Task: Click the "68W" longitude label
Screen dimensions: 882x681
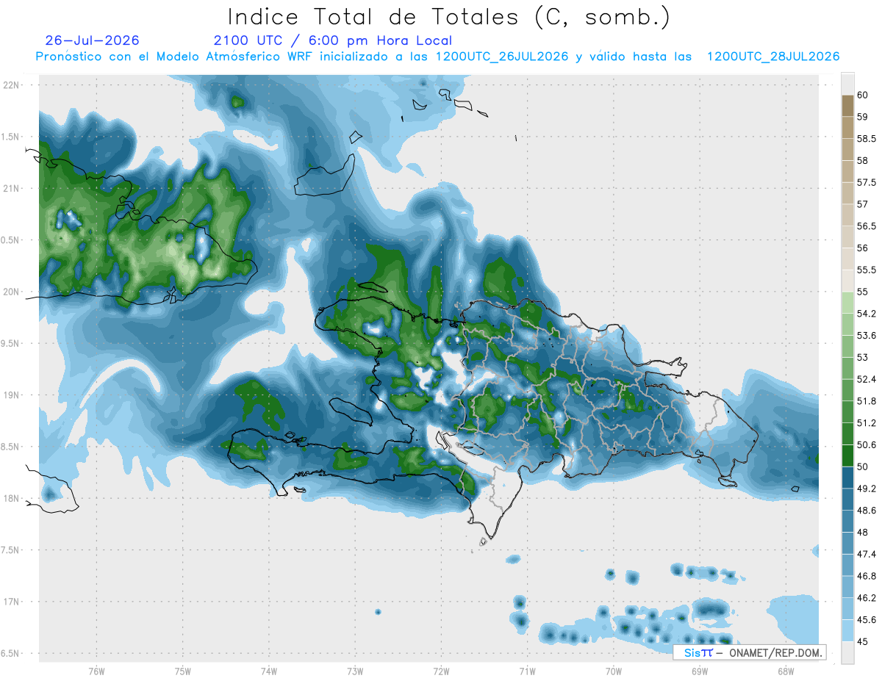Action: pos(785,671)
